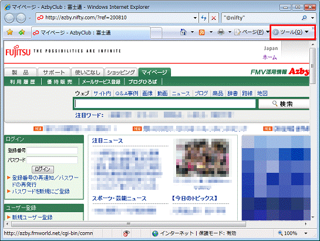Choose the 路線 search category
Image resolution: width=320 pixels, height=241 pixels.
point(247,93)
